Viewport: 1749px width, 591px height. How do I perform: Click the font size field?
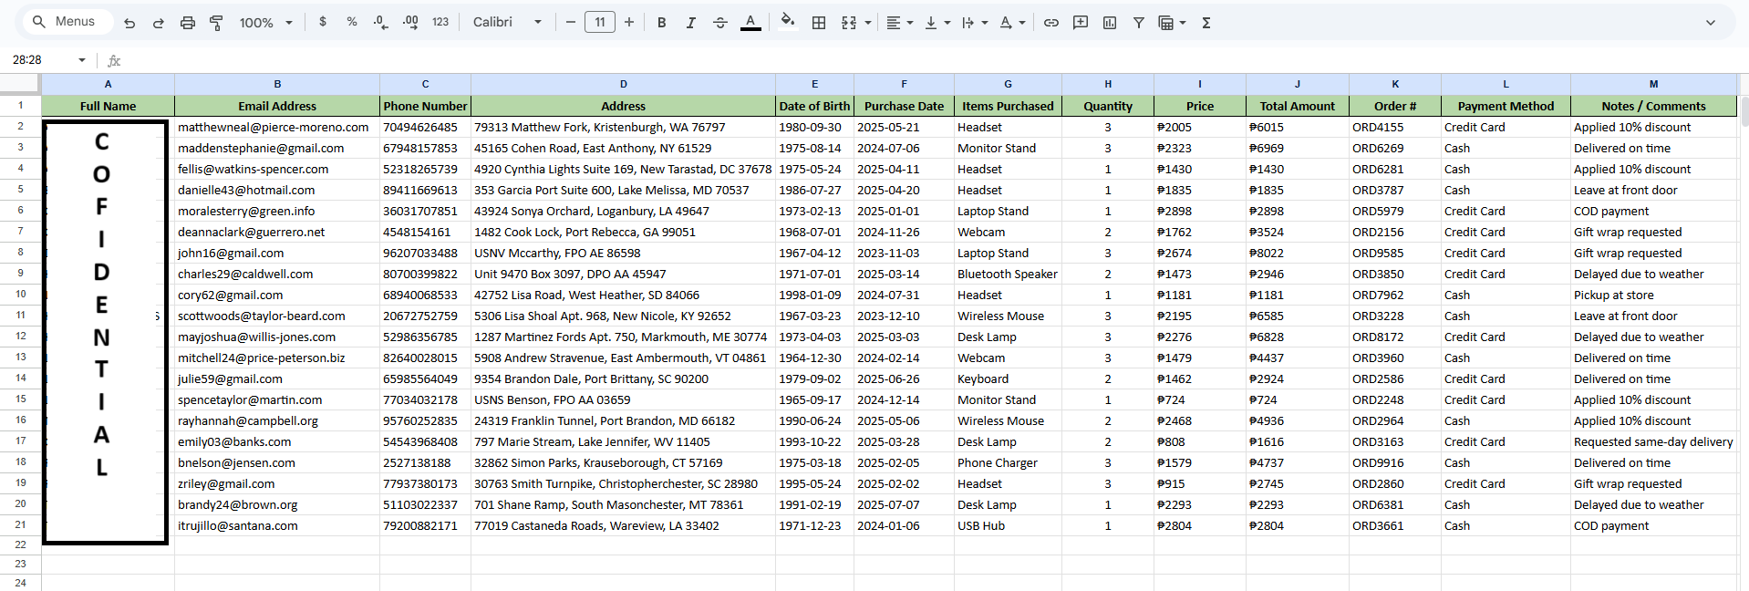599,22
